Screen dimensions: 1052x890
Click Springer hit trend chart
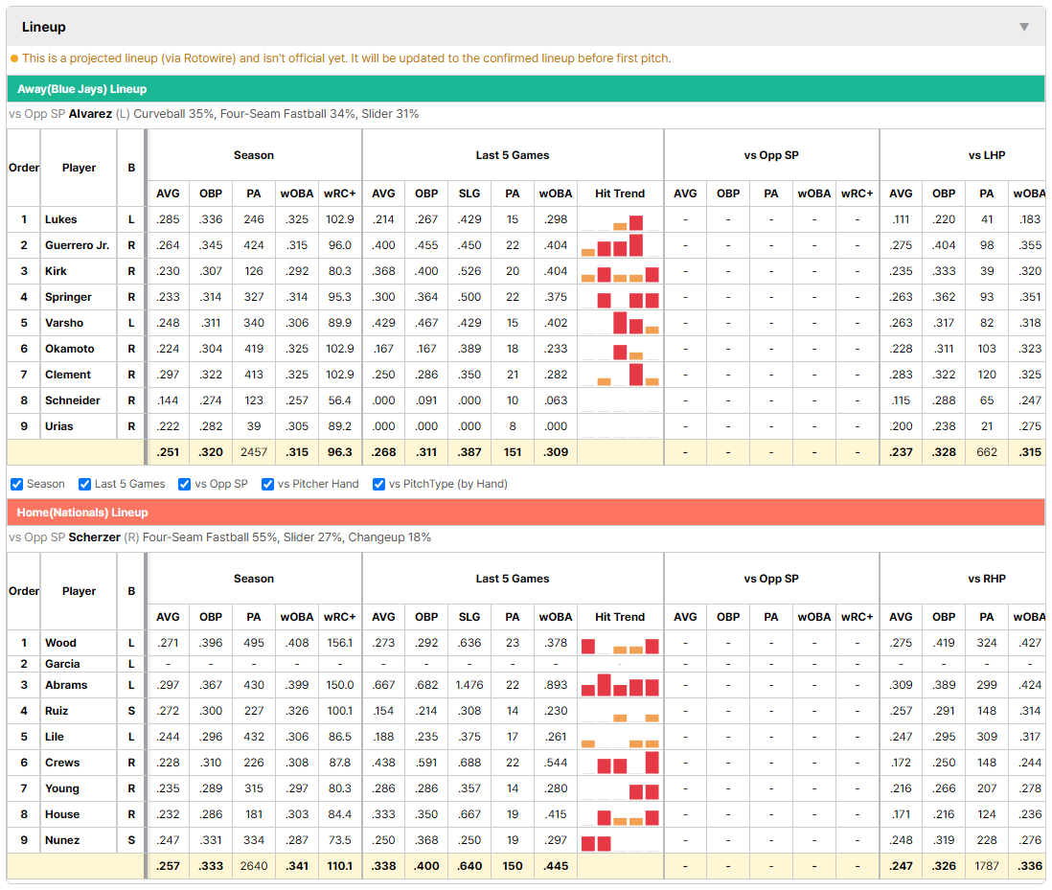(x=620, y=297)
